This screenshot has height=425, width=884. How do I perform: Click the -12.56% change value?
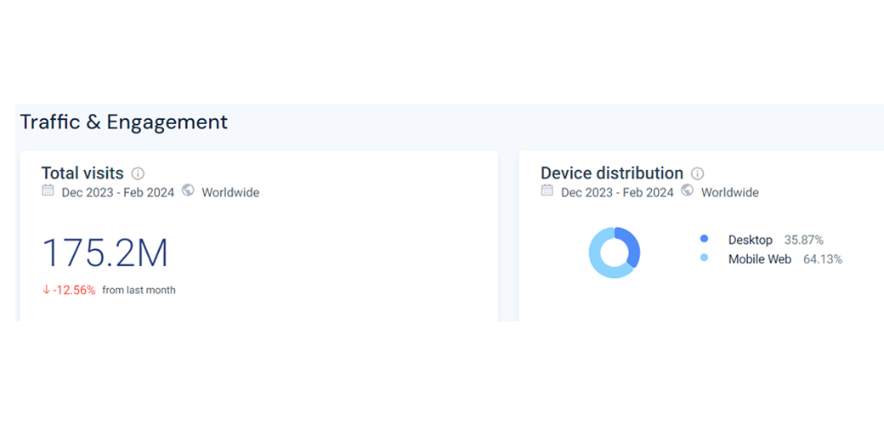74,290
